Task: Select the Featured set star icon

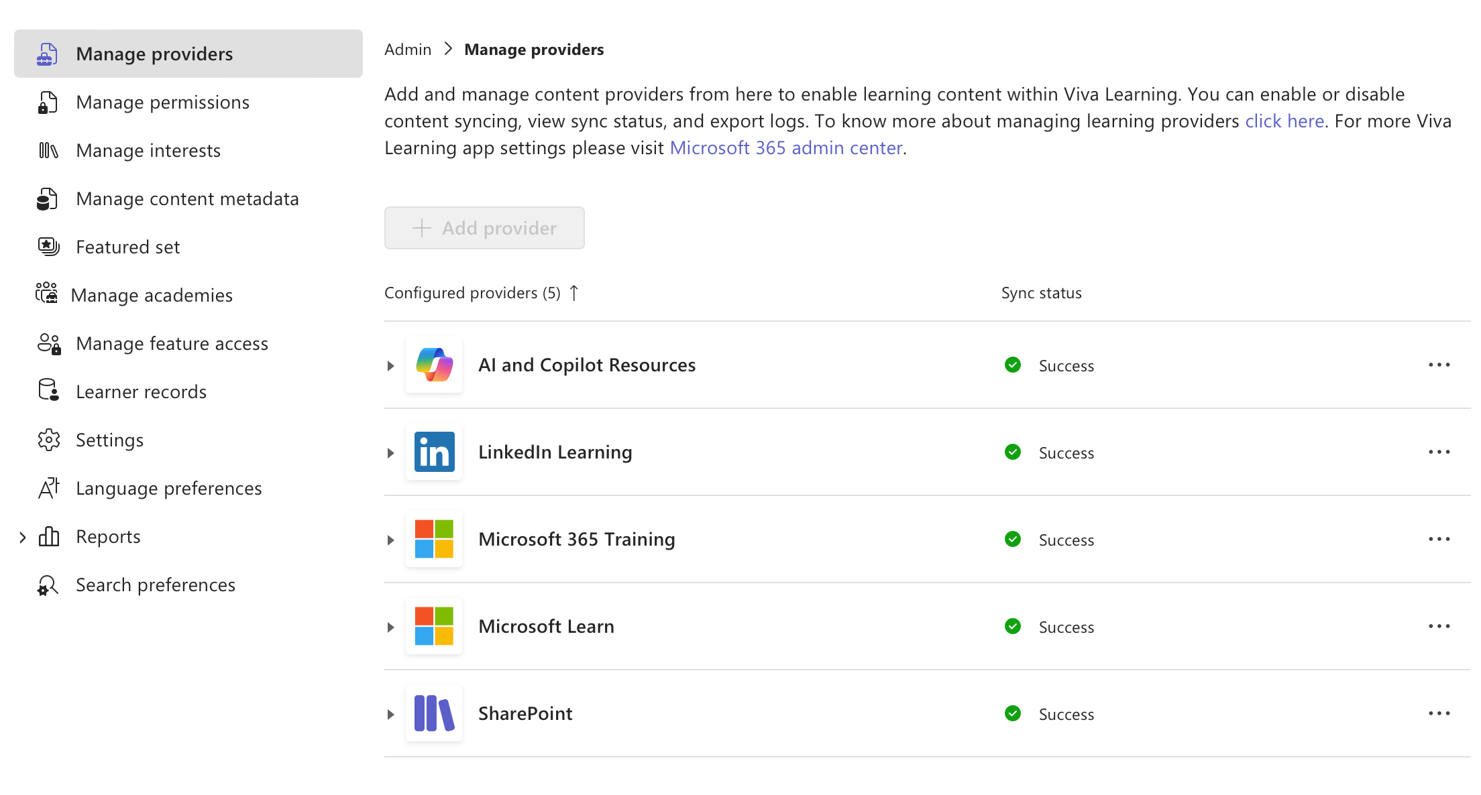Action: click(x=48, y=247)
